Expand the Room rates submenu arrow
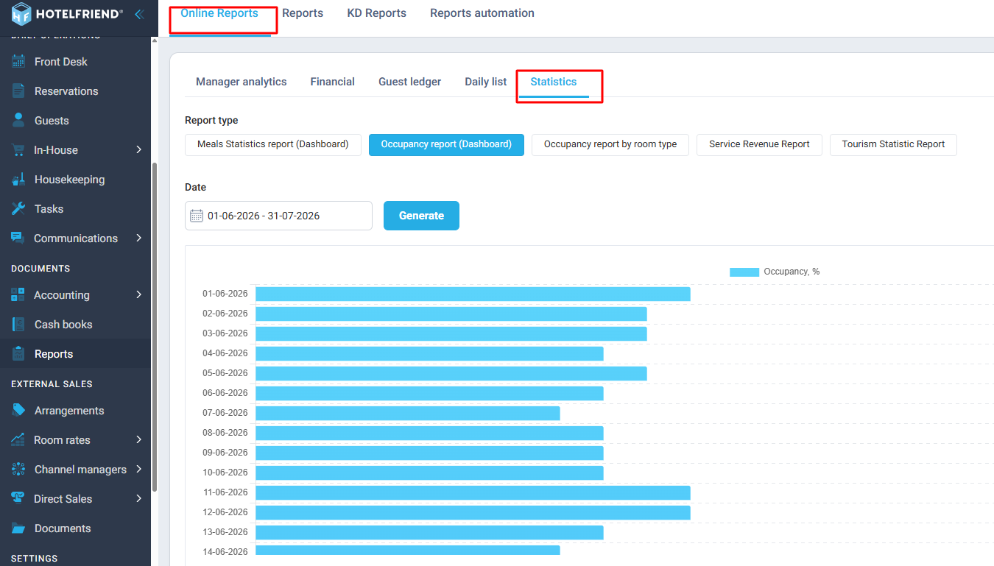This screenshot has width=994, height=566. click(139, 440)
